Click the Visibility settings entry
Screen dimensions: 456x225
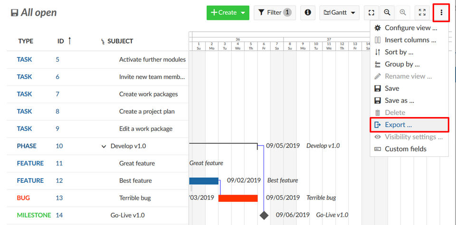click(x=409, y=137)
